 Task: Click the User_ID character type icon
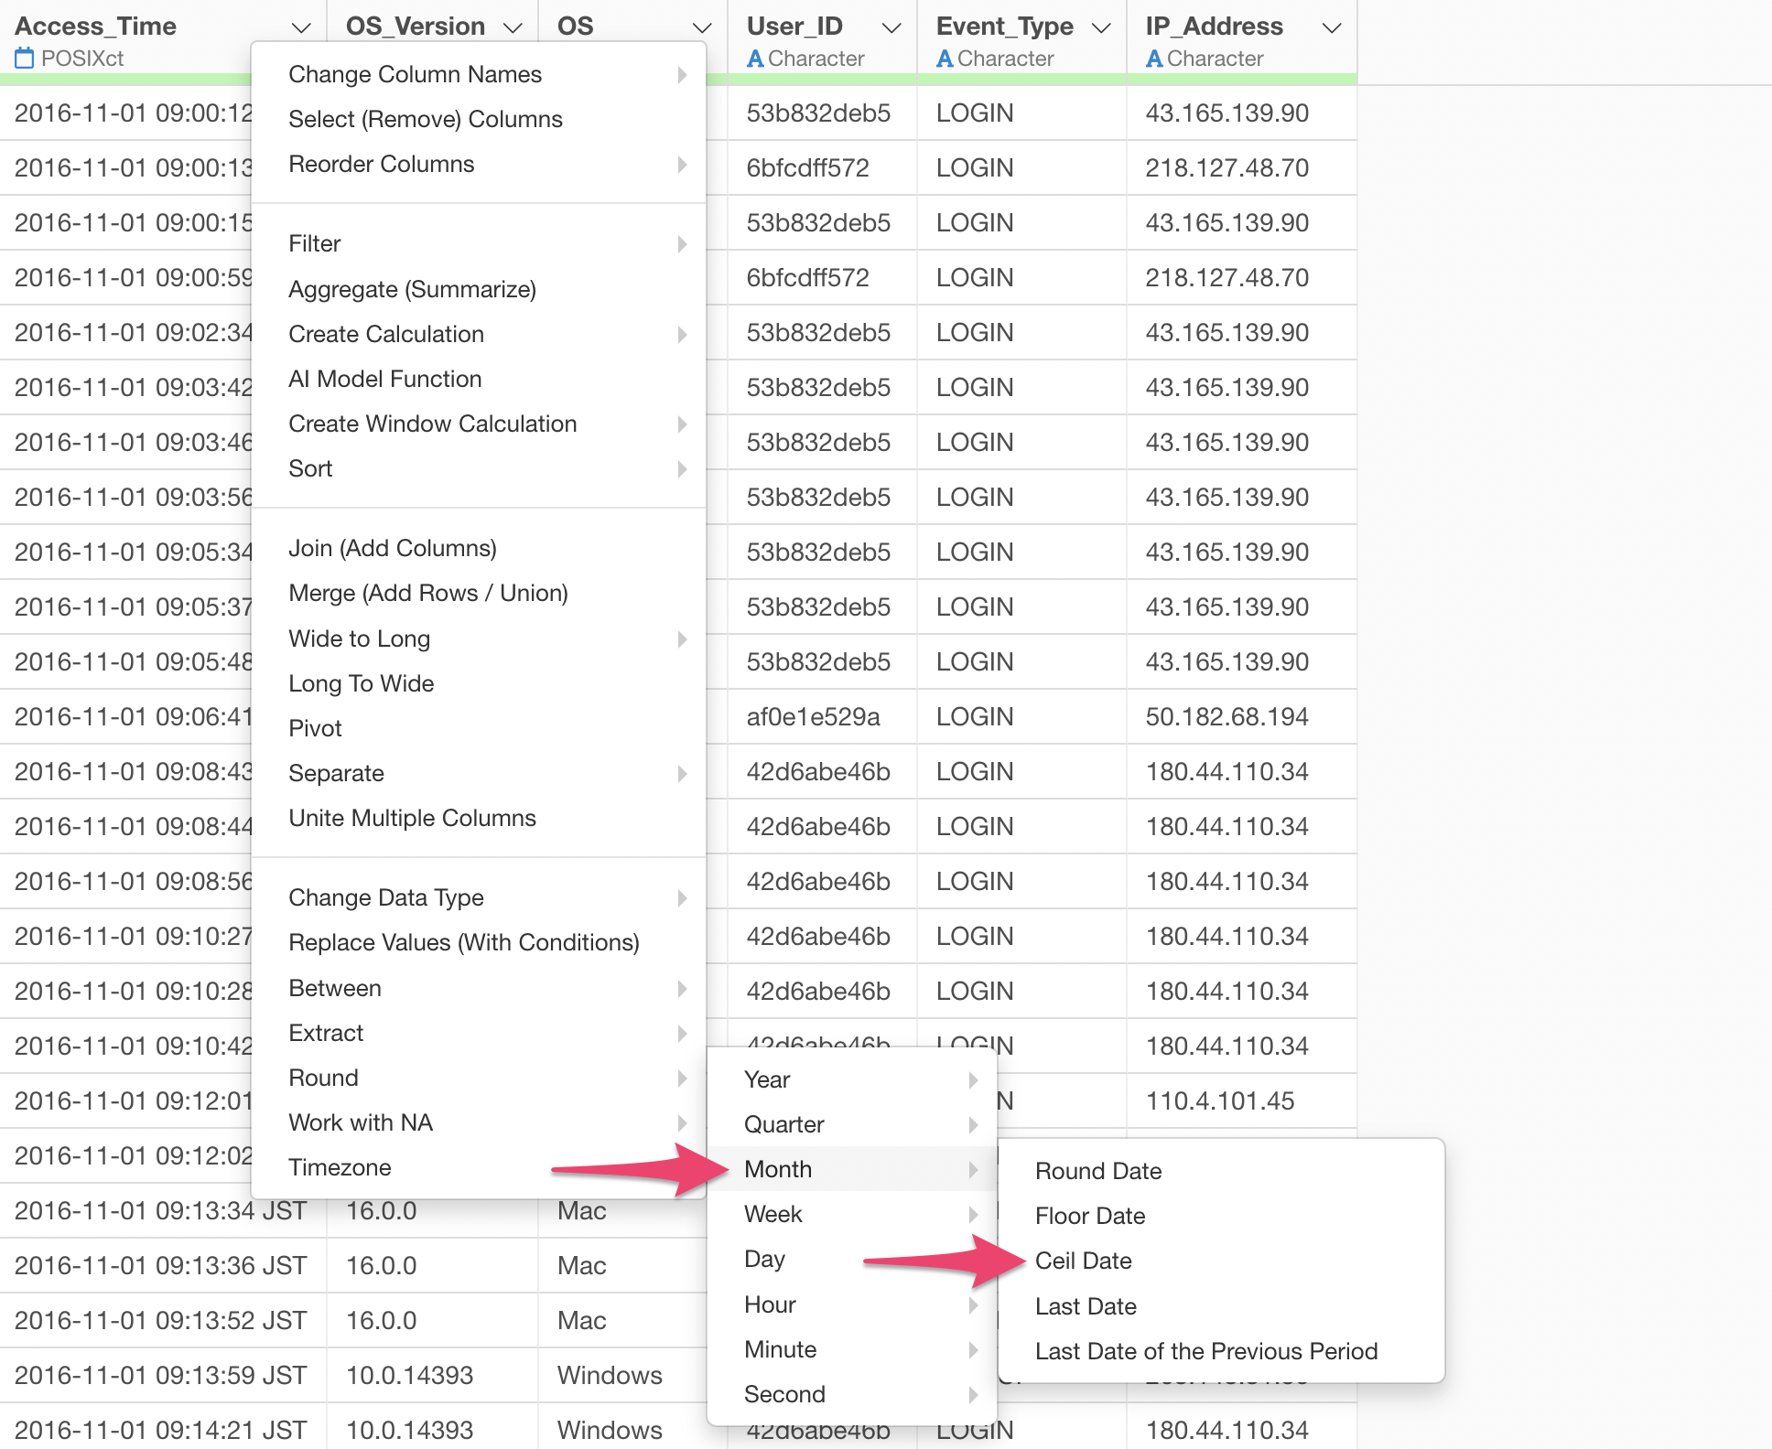click(x=755, y=59)
